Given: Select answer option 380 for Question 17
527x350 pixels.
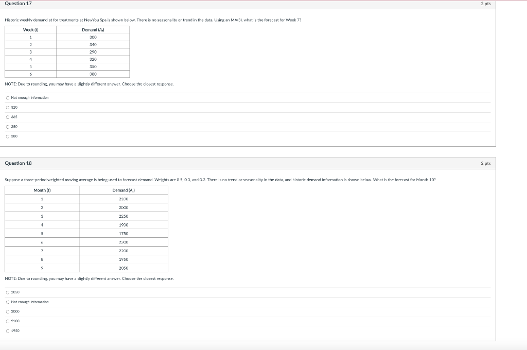Looking at the screenshot, I should click(x=7, y=136).
